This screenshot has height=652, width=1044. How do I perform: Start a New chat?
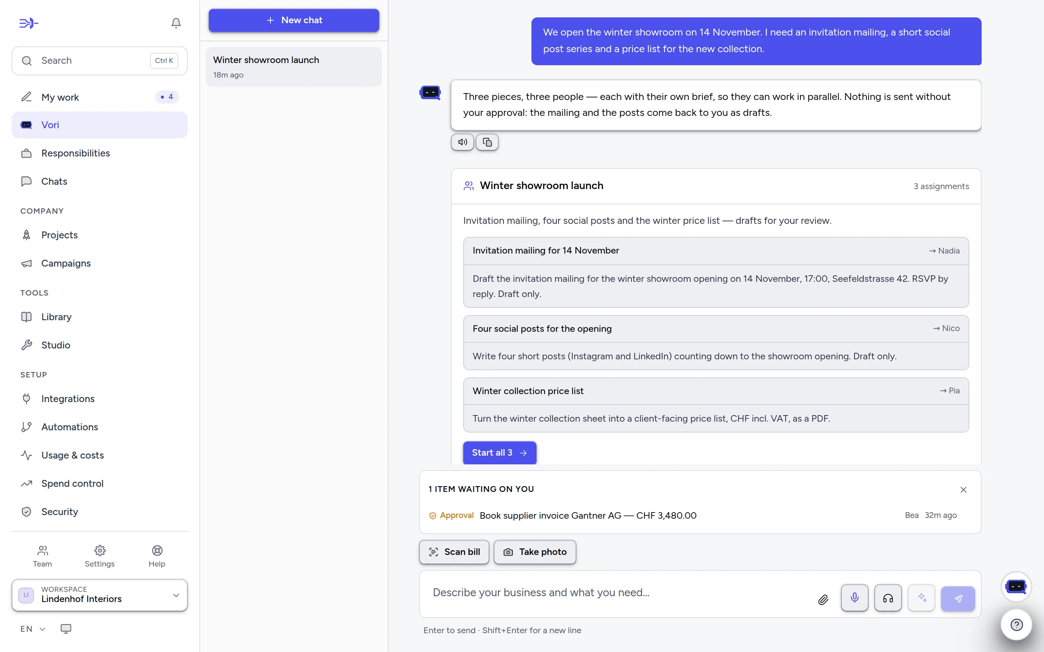pos(294,20)
